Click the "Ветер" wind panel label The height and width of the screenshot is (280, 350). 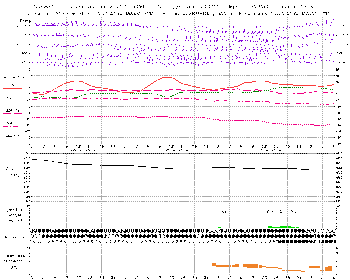click(x=25, y=21)
